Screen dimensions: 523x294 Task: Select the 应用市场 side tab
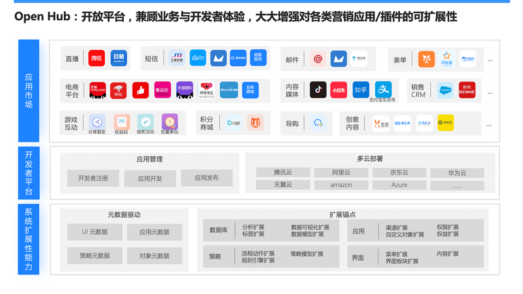point(28,91)
